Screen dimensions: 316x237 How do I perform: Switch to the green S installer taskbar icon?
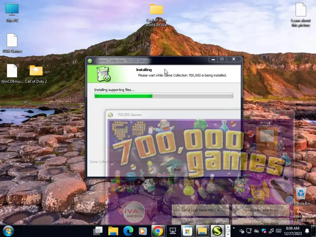tap(217, 231)
